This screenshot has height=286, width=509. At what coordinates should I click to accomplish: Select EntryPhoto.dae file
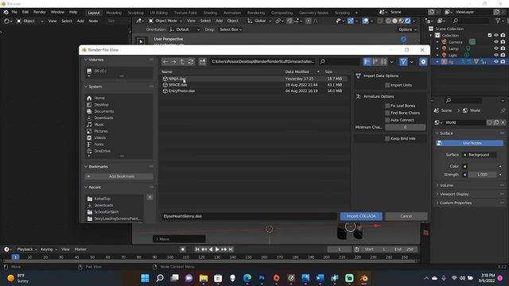coord(254,91)
